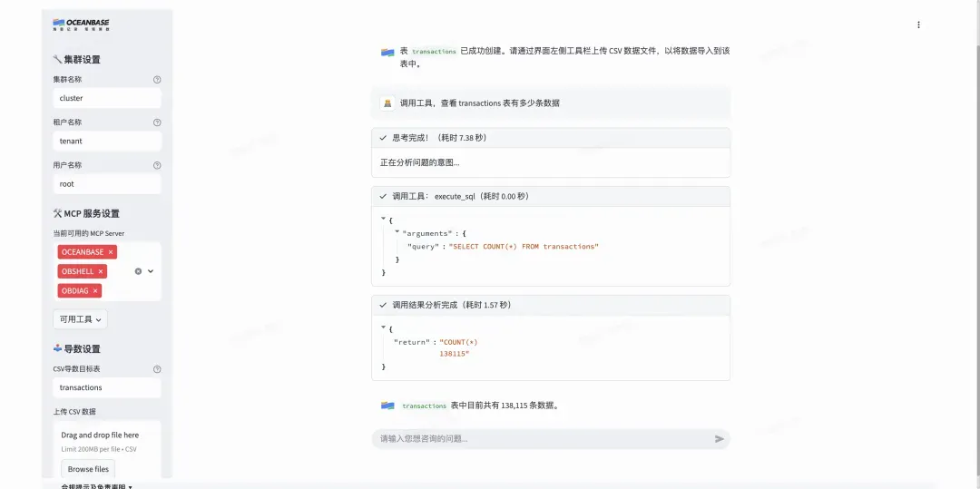
Task: Click the user avatar beside 调用工具 message
Action: coord(387,103)
